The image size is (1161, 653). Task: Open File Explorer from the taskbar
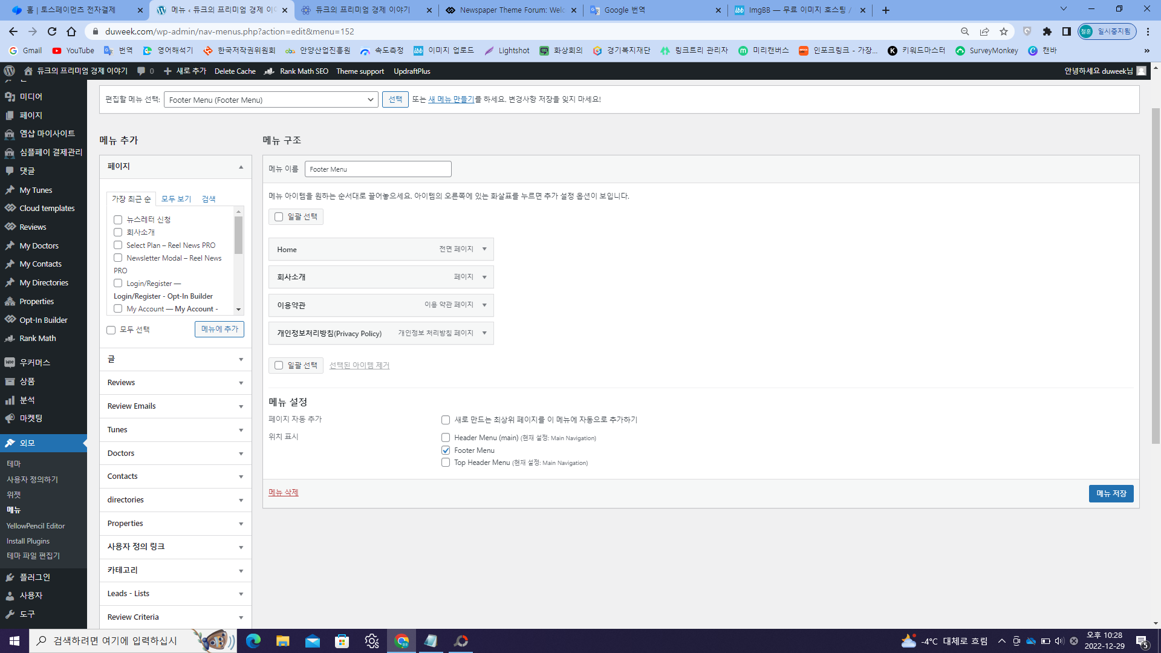pyautogui.click(x=283, y=641)
